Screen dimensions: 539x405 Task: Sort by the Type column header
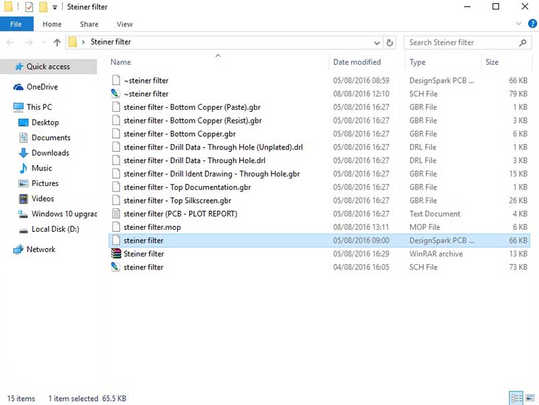[x=417, y=62]
